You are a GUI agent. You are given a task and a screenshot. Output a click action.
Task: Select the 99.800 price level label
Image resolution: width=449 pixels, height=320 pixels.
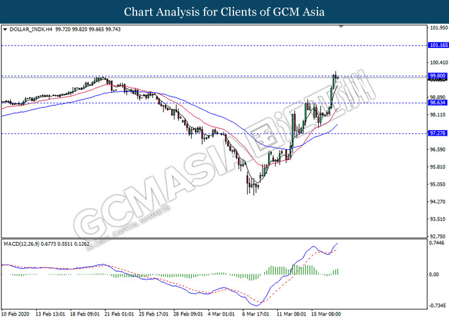438,76
